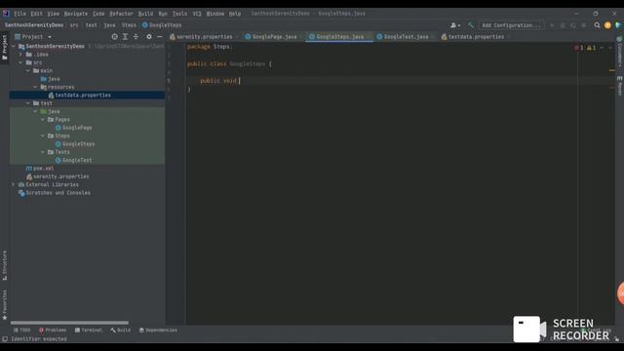
Task: Open the File menu
Action: point(19,14)
